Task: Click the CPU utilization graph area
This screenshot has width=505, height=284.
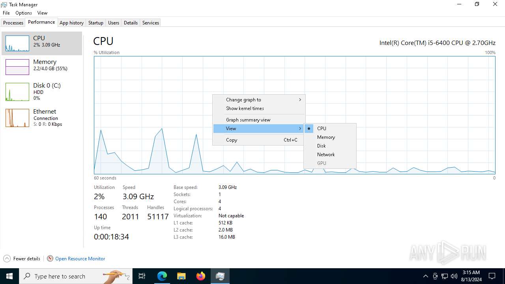Action: (x=294, y=115)
